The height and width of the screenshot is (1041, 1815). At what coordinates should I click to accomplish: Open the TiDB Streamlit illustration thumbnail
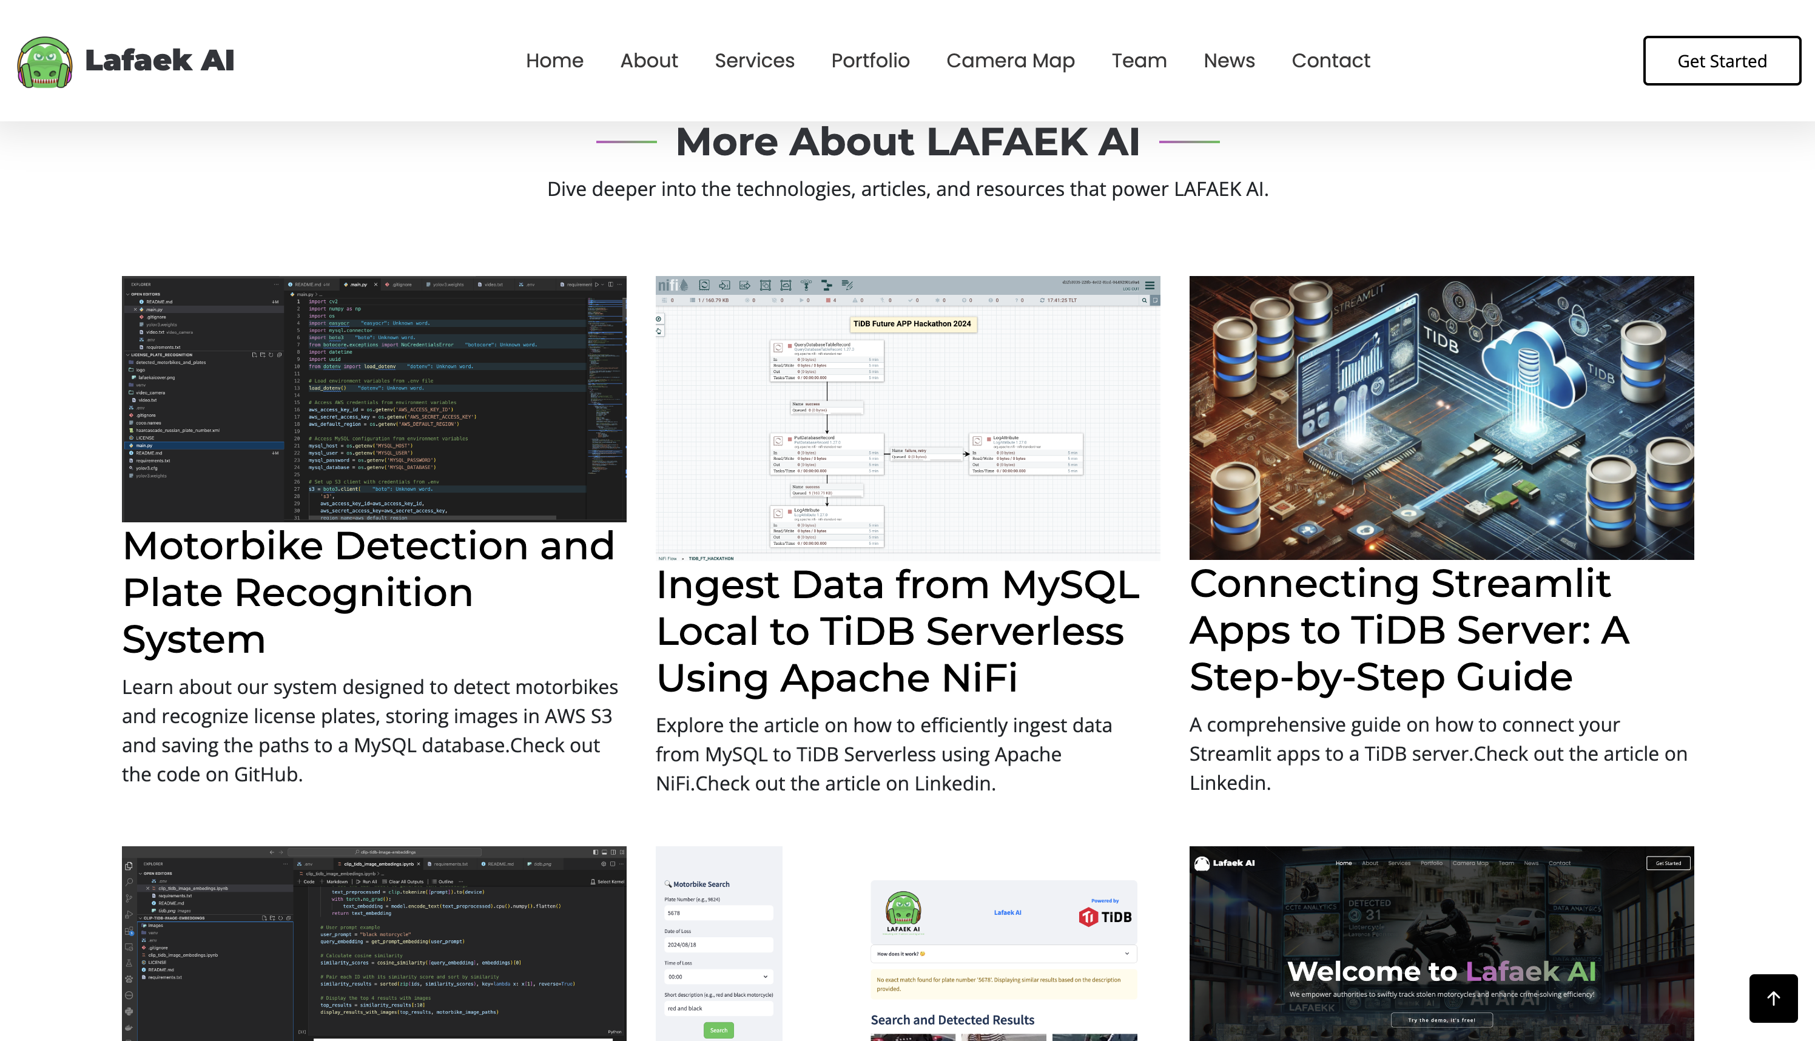[x=1441, y=417]
